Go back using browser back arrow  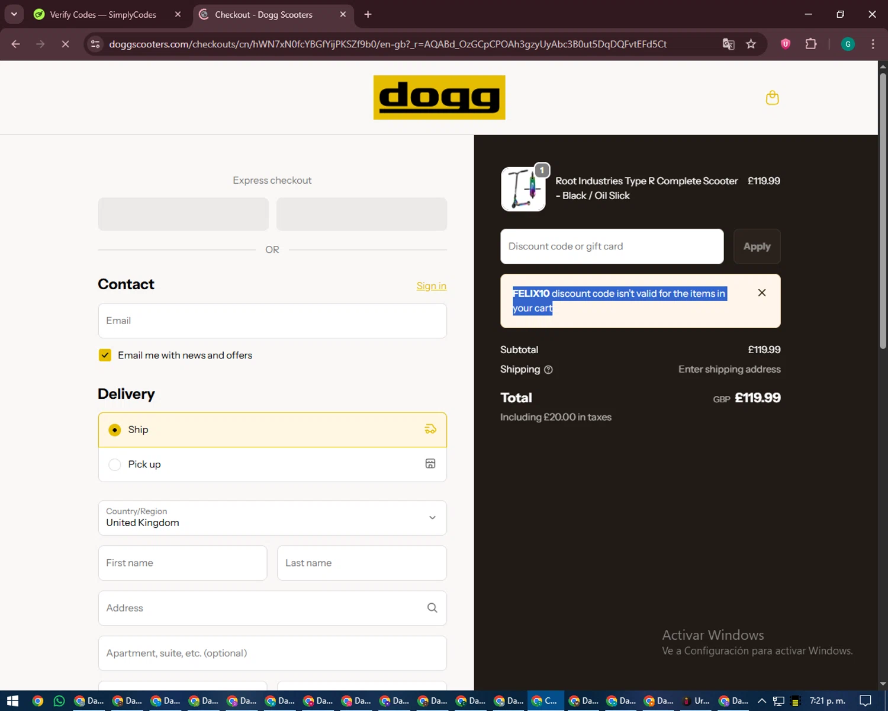pyautogui.click(x=15, y=44)
